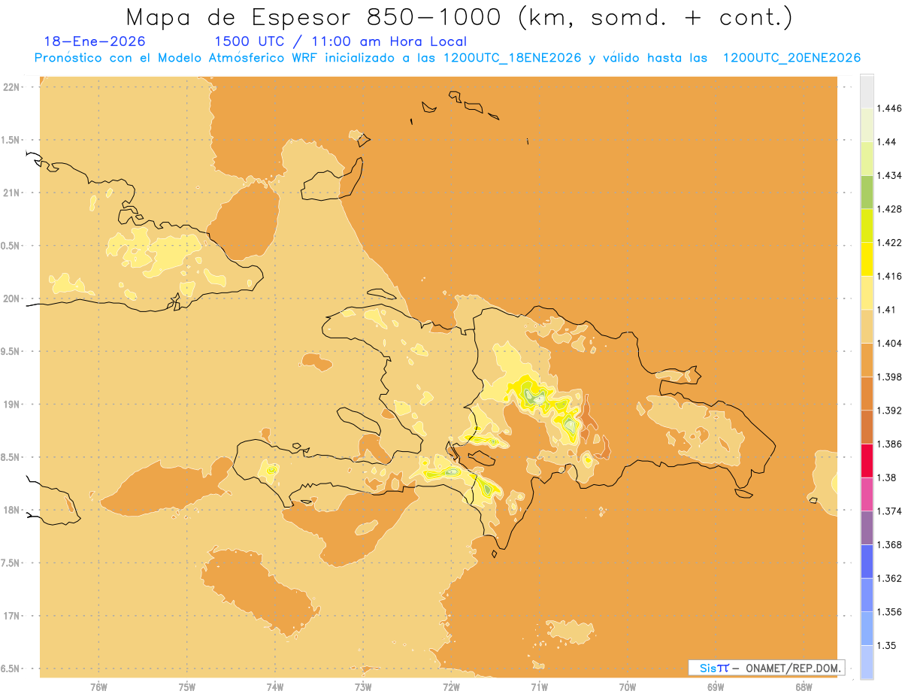
Task: Click the '1.368' color scale value
Action: pyautogui.click(x=889, y=545)
